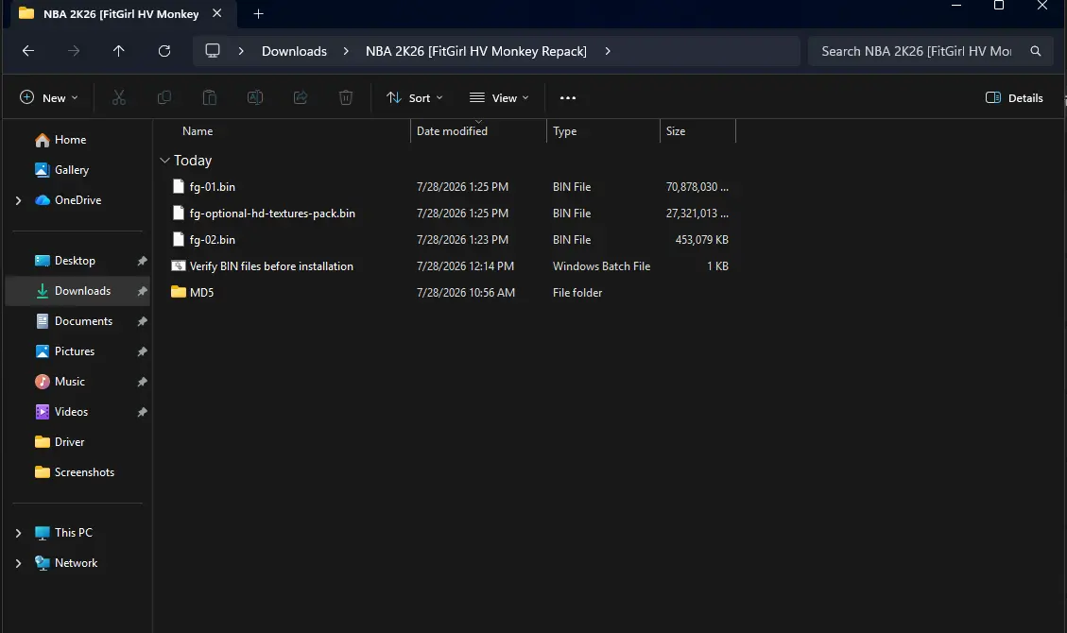1067x633 pixels.
Task: Click the PC monitor icon in address bar
Action: click(213, 51)
